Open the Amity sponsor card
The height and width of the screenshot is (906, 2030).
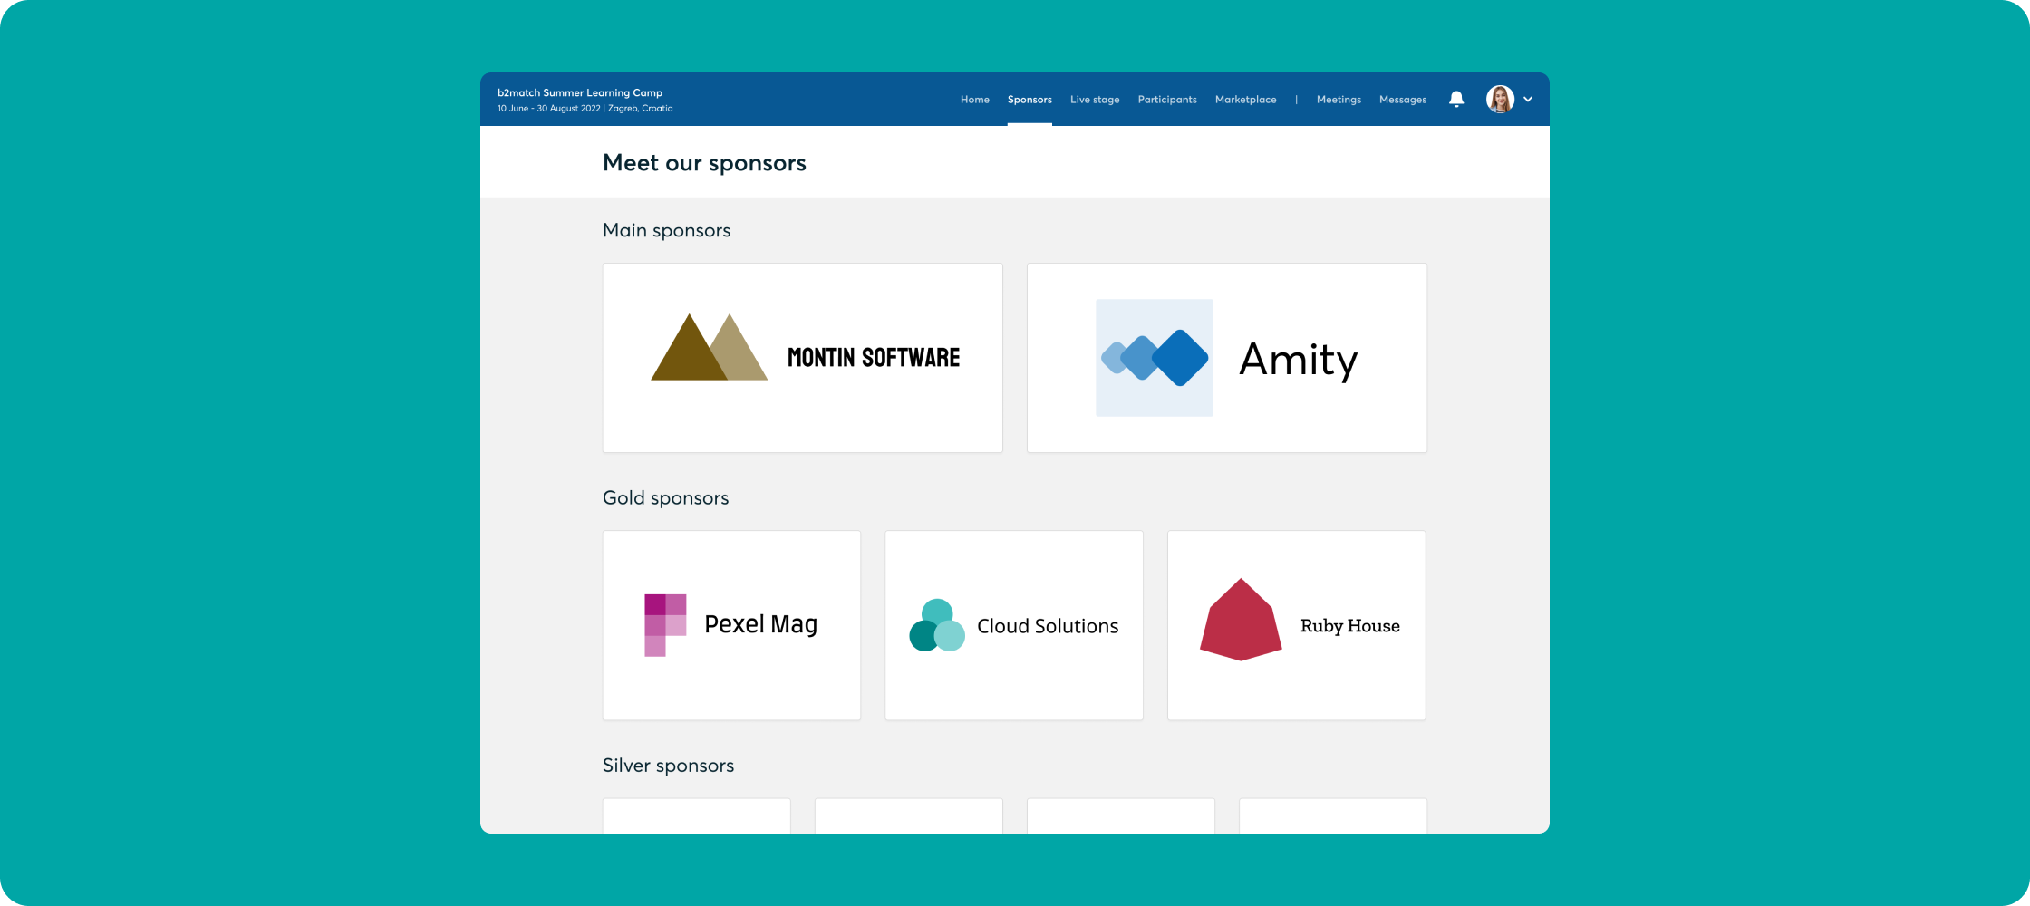pyautogui.click(x=1227, y=358)
